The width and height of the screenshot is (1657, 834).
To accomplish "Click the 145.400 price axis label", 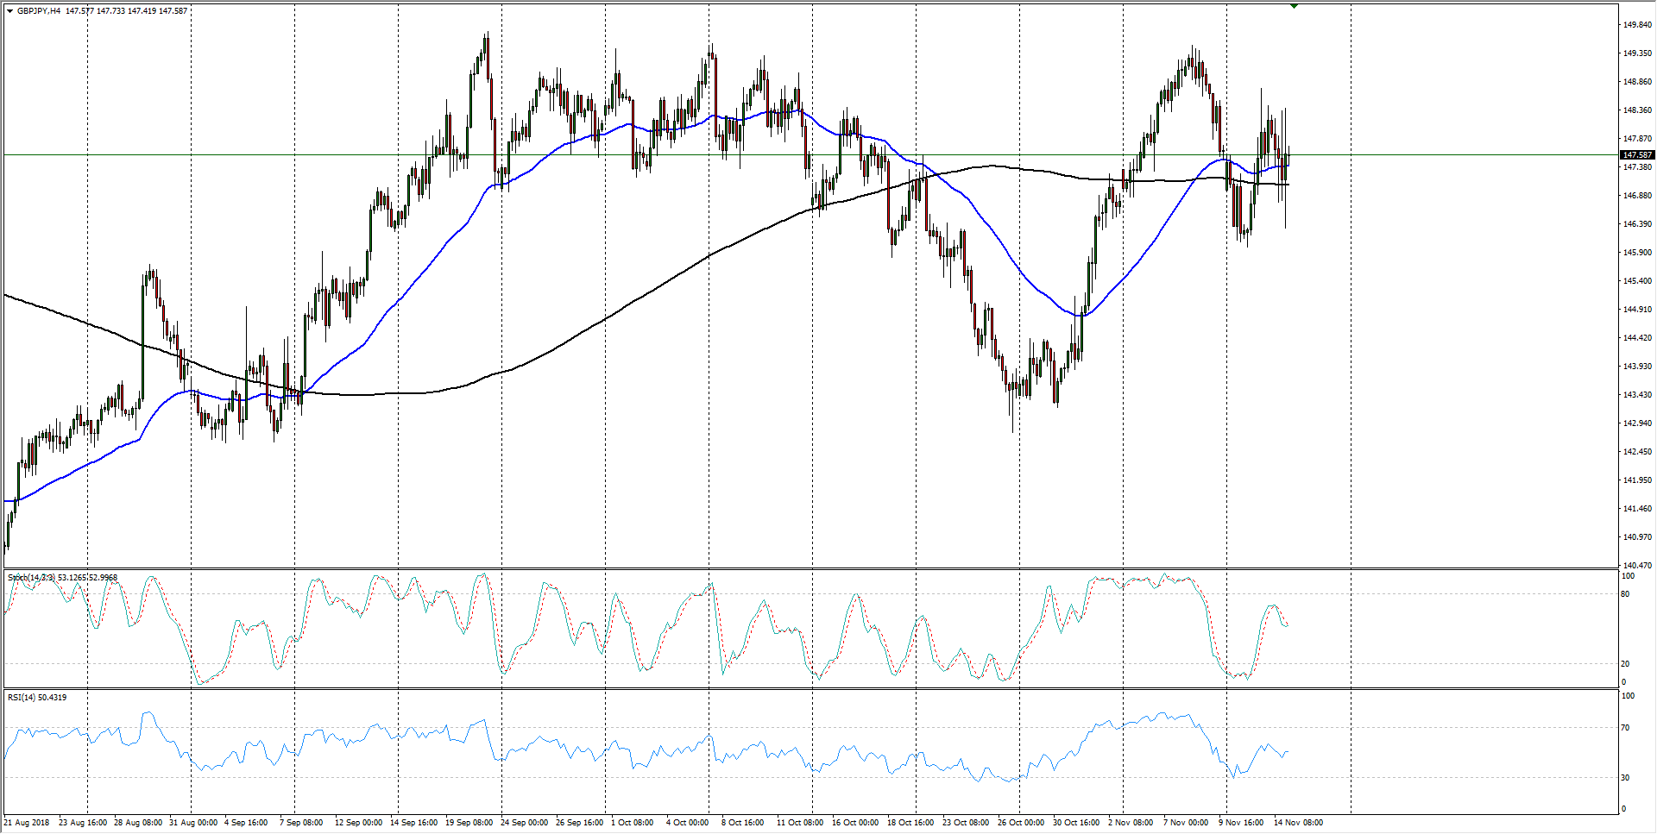I will click(1637, 281).
